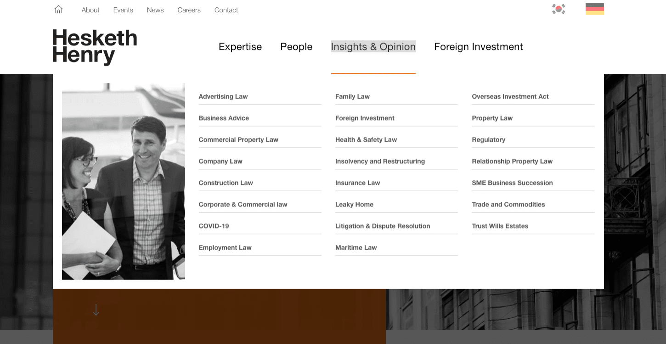
Task: Choose Commercial Property Law
Action: click(x=238, y=139)
